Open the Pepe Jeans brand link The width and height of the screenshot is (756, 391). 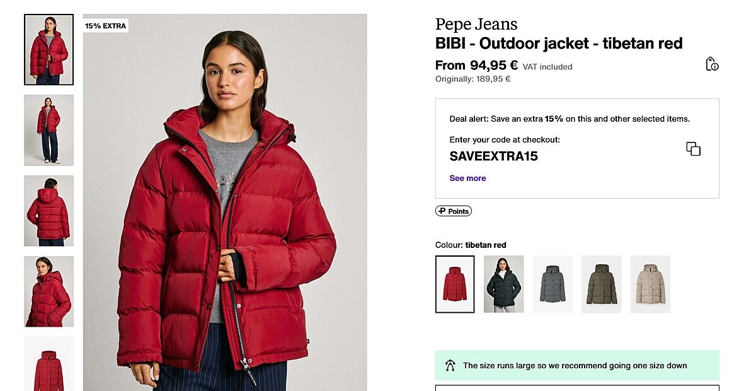point(476,25)
